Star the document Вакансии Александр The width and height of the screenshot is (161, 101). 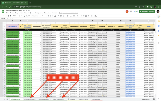pyautogui.click(x=24, y=11)
